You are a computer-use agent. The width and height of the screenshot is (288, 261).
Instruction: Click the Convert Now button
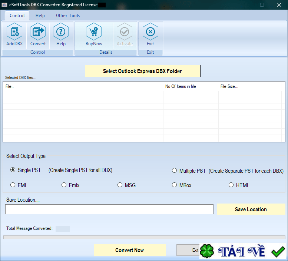pyautogui.click(x=129, y=250)
